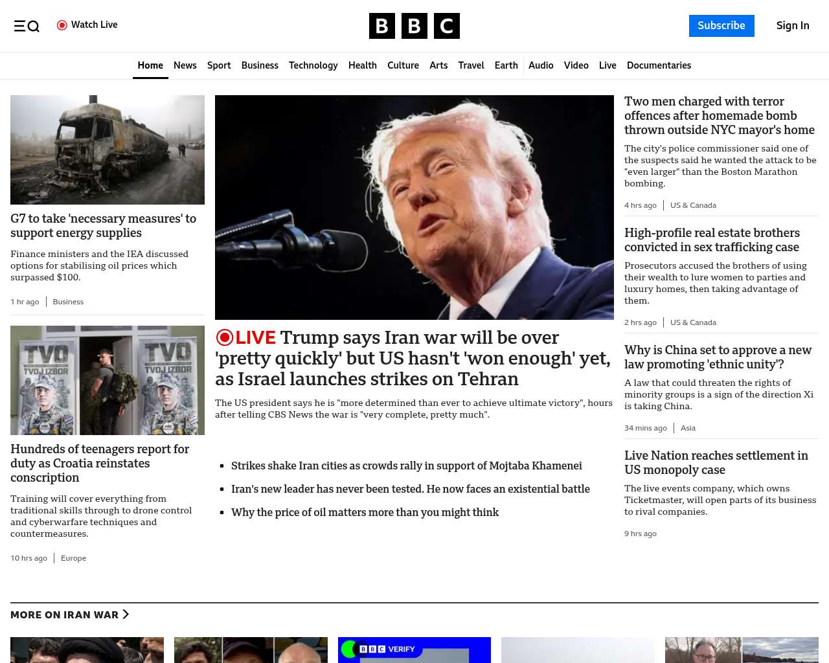829x663 pixels.
Task: Click '1 hr ago' timestamp on G7 story
Action: [25, 302]
